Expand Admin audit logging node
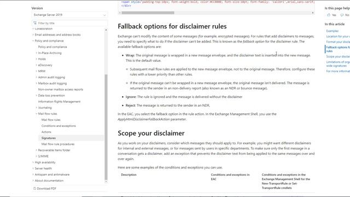 point(37,77)
